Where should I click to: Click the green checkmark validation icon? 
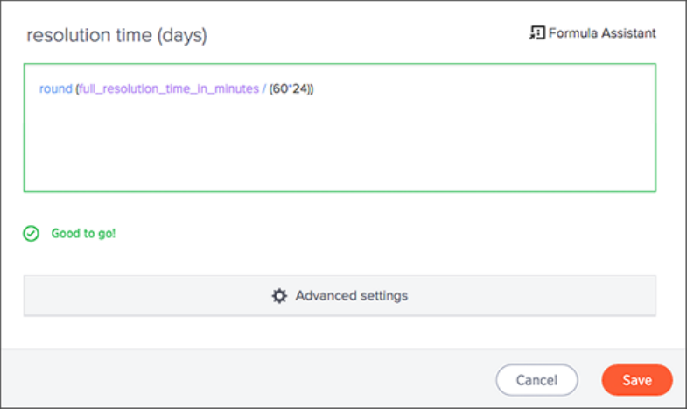[x=32, y=234]
